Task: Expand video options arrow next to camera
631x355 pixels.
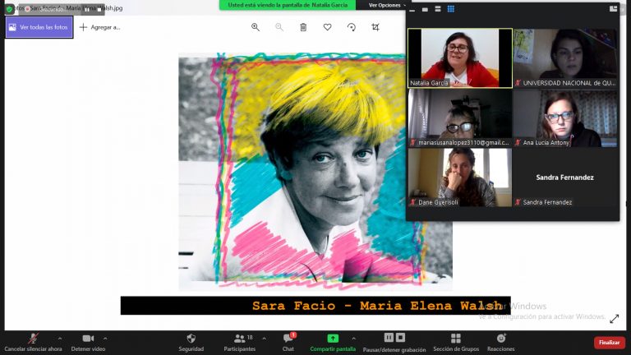Action: click(105, 338)
